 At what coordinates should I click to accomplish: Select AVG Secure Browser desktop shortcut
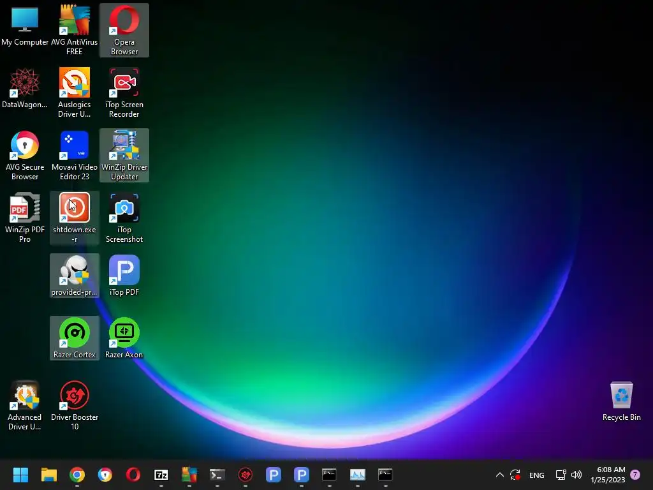coord(25,155)
